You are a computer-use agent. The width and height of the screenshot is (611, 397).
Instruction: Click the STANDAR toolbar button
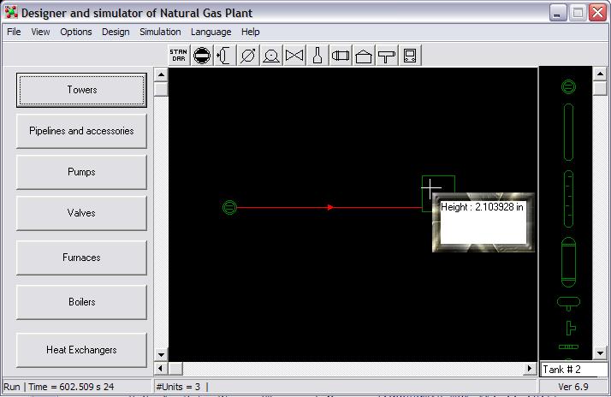(x=179, y=56)
